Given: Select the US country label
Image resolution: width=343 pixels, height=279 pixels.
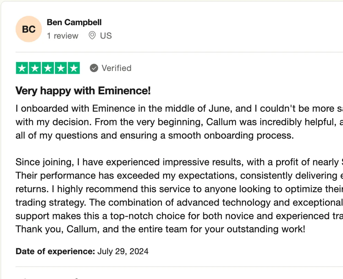Looking at the screenshot, I should pyautogui.click(x=106, y=36).
